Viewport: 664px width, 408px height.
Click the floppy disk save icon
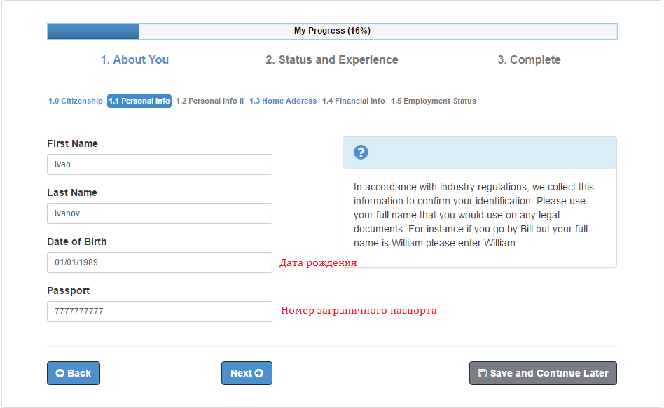(x=483, y=373)
